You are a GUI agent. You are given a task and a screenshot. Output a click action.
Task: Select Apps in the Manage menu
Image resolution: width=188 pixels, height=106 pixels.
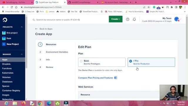click(x=13, y=59)
